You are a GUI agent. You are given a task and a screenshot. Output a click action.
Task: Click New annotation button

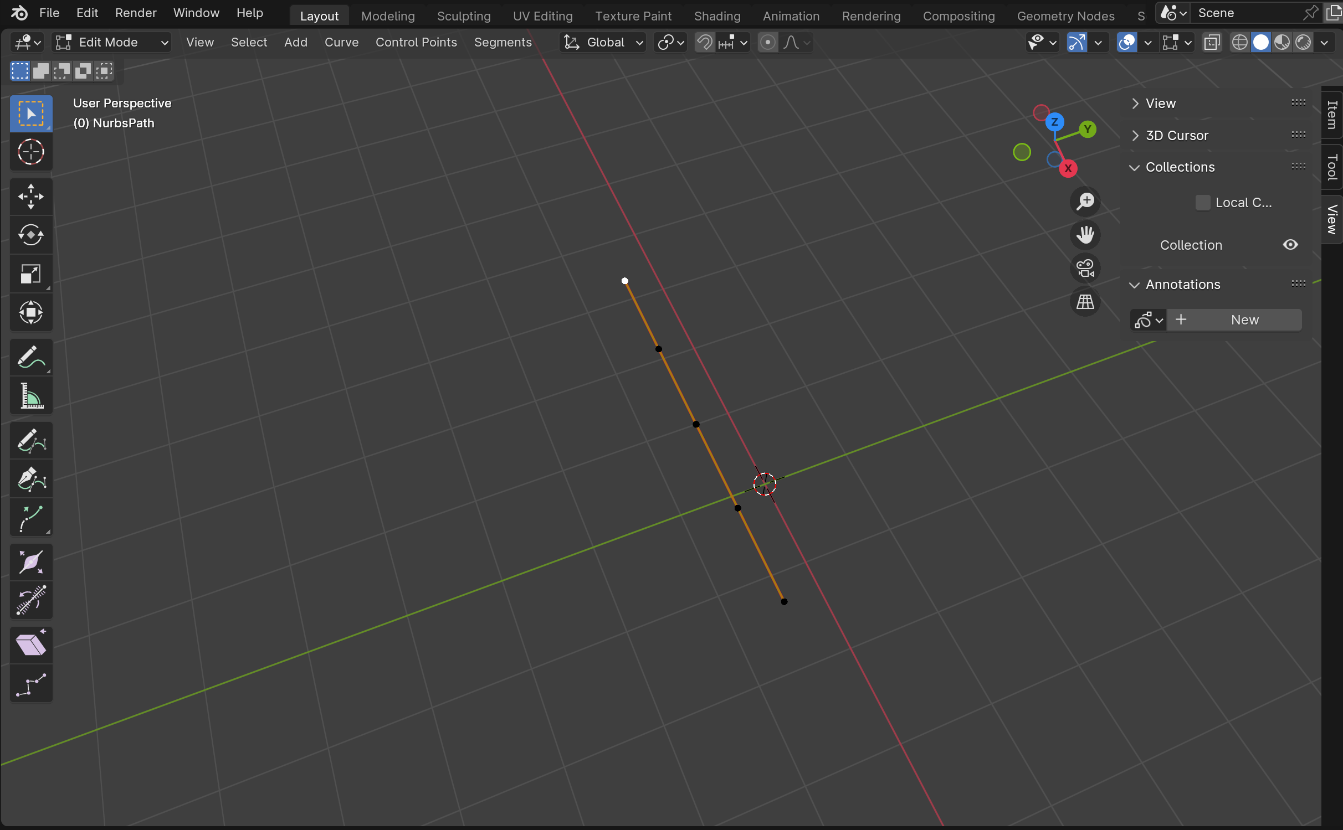1234,320
